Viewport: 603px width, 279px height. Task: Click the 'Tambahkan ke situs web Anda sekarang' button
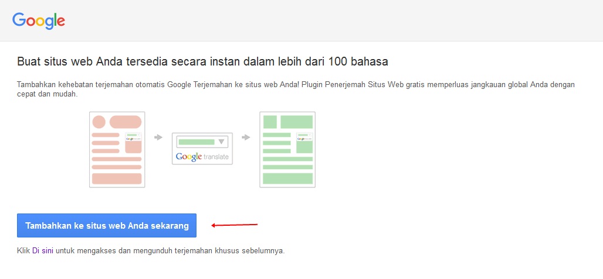pos(107,226)
